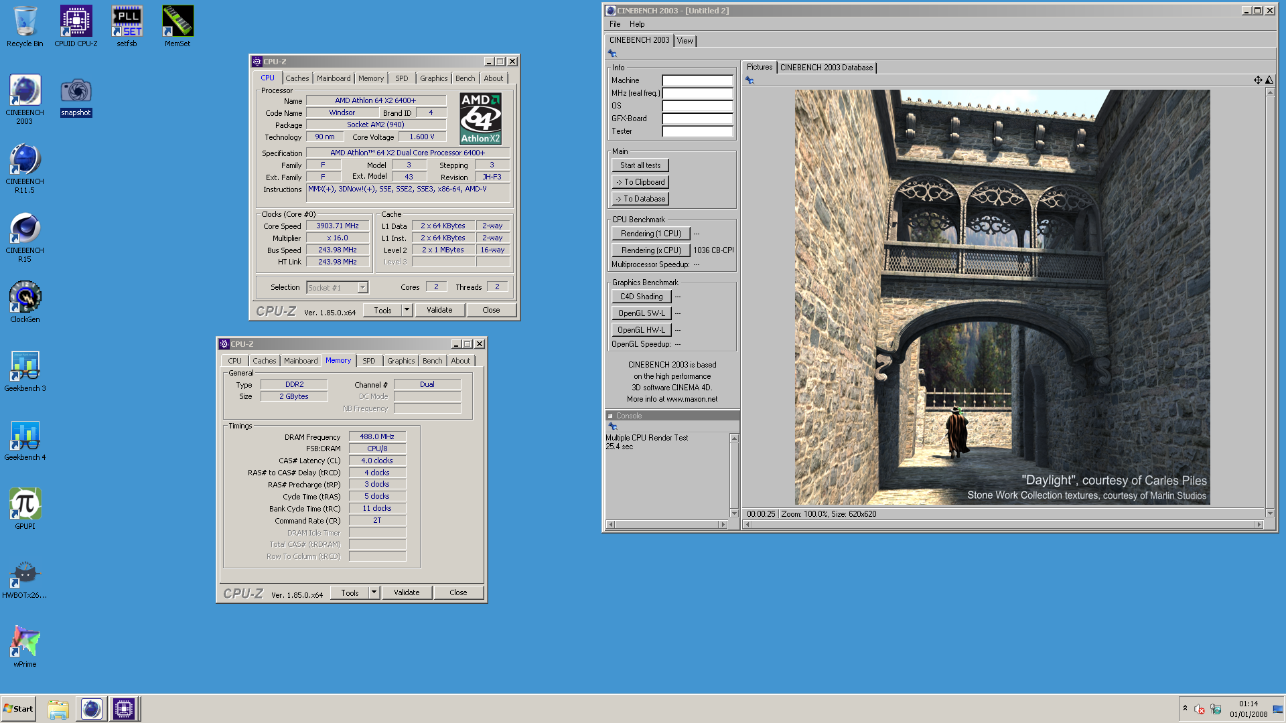Select the Geekbench 3 desktop icon
The width and height of the screenshot is (1286, 723).
pyautogui.click(x=25, y=370)
